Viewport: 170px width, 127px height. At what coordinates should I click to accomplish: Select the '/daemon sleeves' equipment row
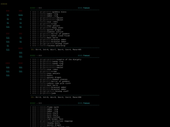pyautogui.click(x=49, y=79)
